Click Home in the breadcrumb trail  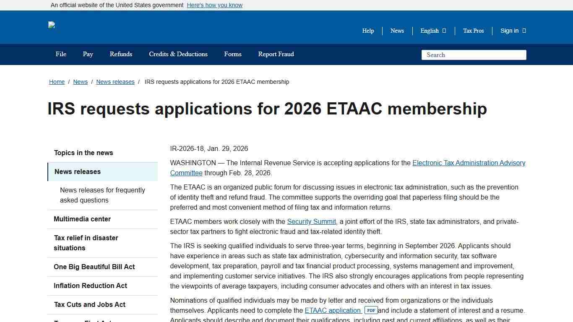coord(57,82)
